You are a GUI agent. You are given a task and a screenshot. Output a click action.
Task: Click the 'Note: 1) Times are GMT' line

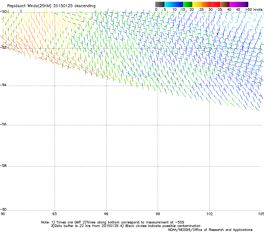coord(112,222)
